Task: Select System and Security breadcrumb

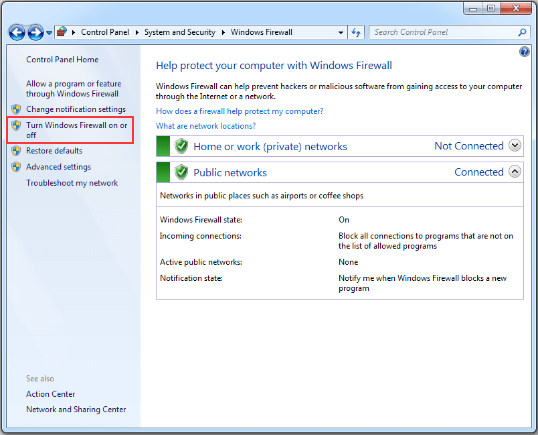Action: pos(180,32)
